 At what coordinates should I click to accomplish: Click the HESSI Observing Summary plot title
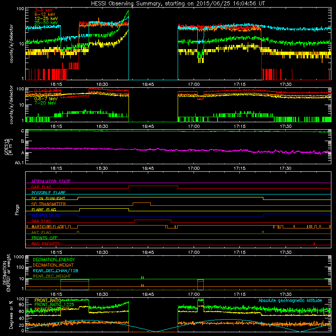(x=178, y=3)
